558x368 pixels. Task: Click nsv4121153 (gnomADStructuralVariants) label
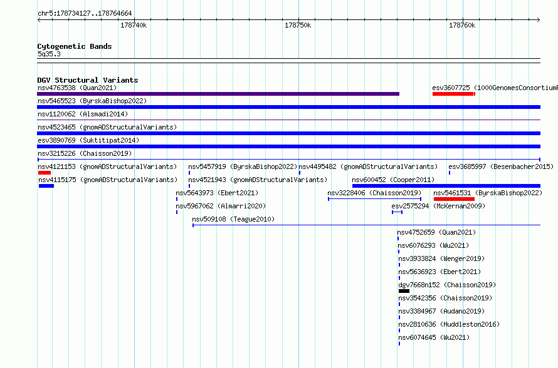tap(107, 166)
